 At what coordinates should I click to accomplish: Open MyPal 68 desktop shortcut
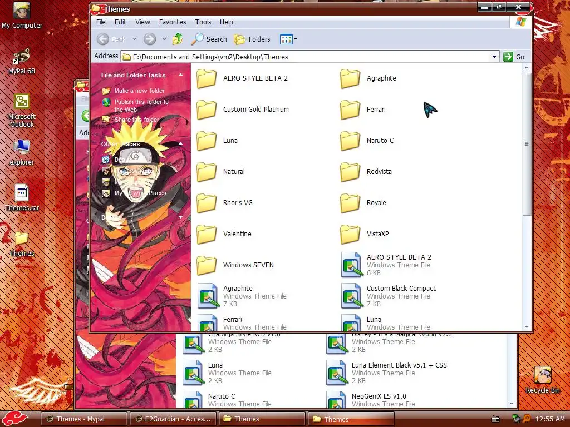(x=22, y=61)
